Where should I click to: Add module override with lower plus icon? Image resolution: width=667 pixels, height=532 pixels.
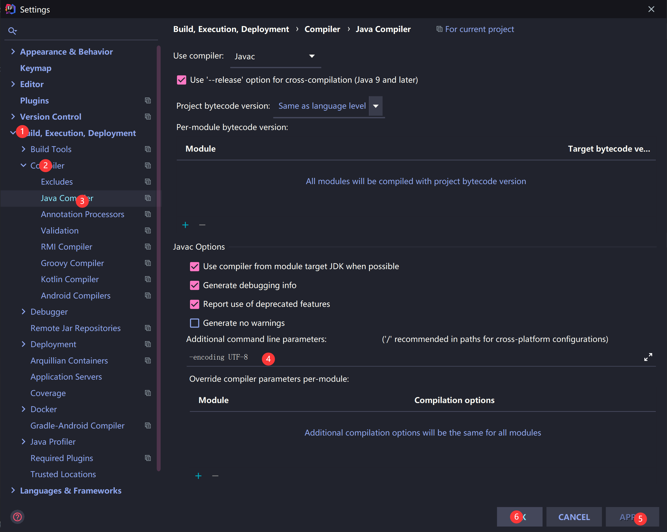198,476
